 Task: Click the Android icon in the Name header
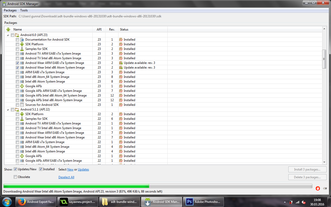(x=8, y=29)
